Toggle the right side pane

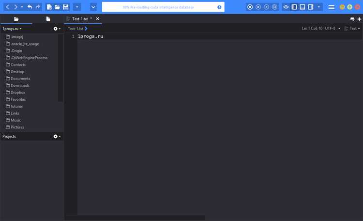[311, 7]
